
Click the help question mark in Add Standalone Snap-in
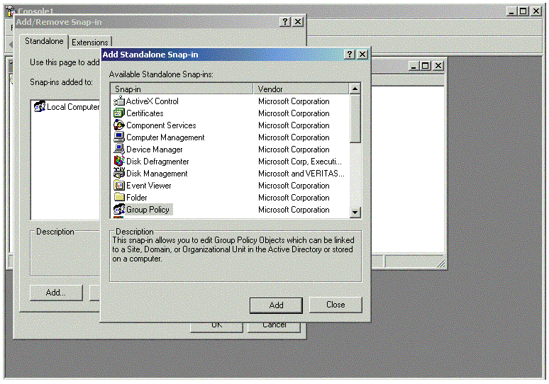pyautogui.click(x=350, y=55)
